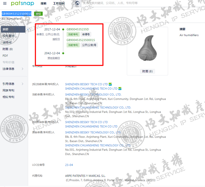The height and width of the screenshot is (187, 205).
Task: Click the 2017-12-04 date in timeline
Action: (52, 29)
